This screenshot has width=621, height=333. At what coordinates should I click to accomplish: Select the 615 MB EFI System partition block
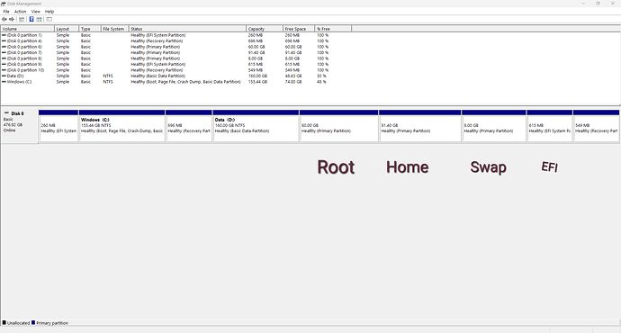pos(550,125)
